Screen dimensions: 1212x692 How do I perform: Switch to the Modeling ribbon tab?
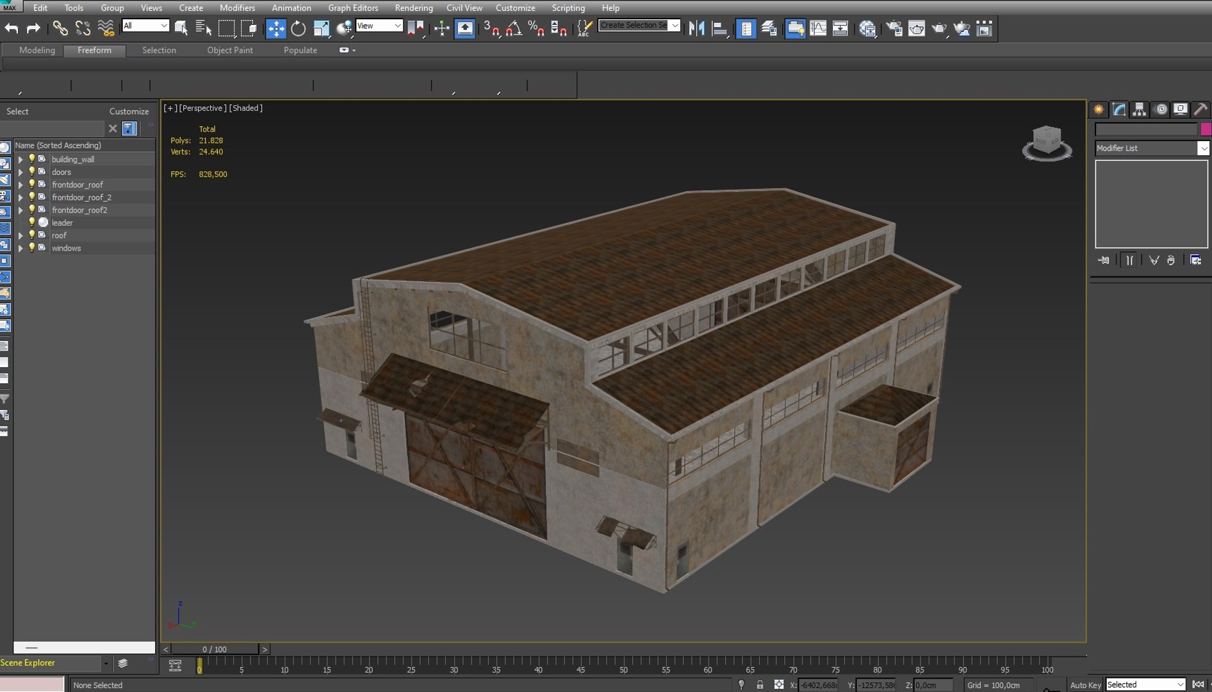(37, 50)
